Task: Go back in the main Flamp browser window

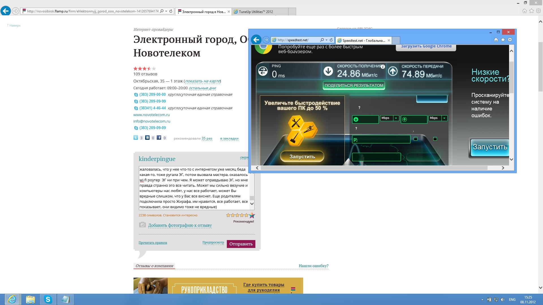Action: point(6,11)
